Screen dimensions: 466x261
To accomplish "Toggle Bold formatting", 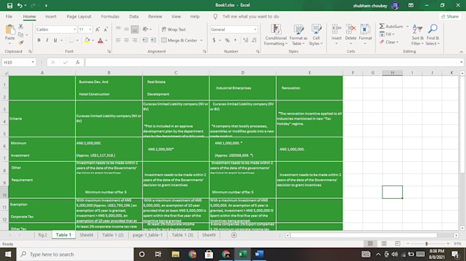I will (38, 40).
